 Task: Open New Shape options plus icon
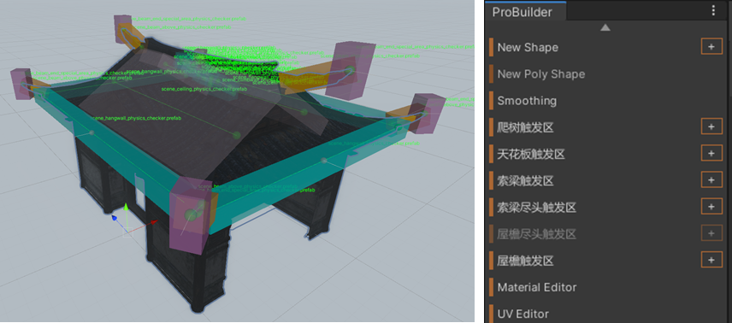coord(711,47)
